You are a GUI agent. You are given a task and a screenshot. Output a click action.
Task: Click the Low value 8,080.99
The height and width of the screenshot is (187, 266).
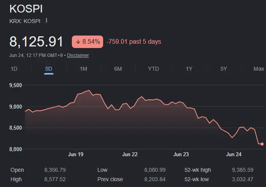click(x=155, y=170)
